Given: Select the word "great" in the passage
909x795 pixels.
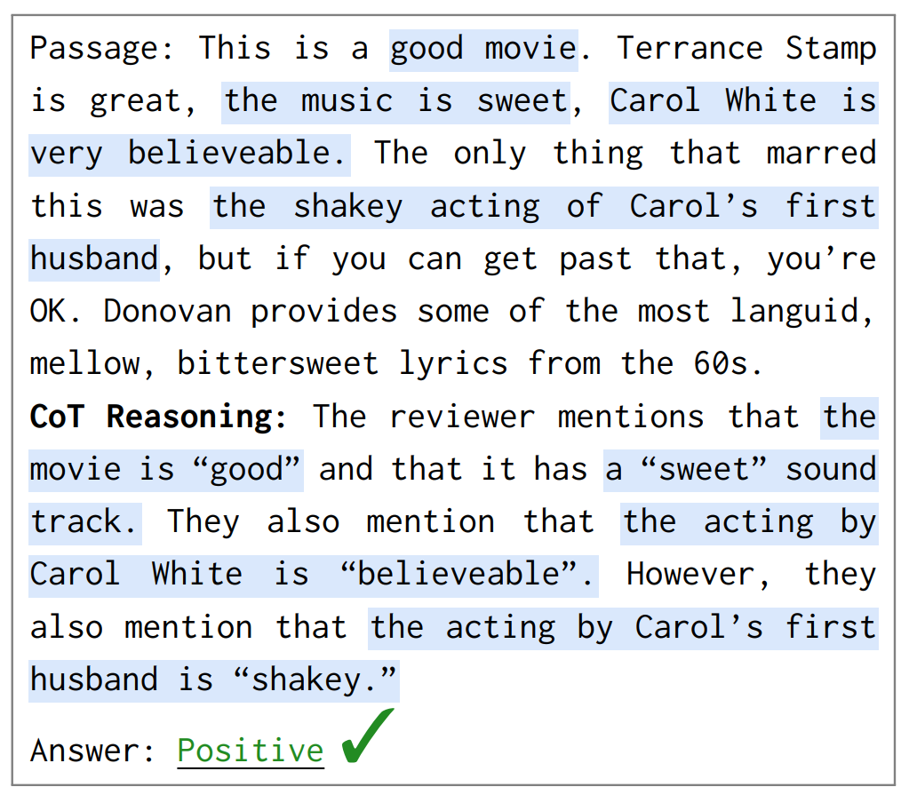Looking at the screenshot, I should tap(140, 100).
